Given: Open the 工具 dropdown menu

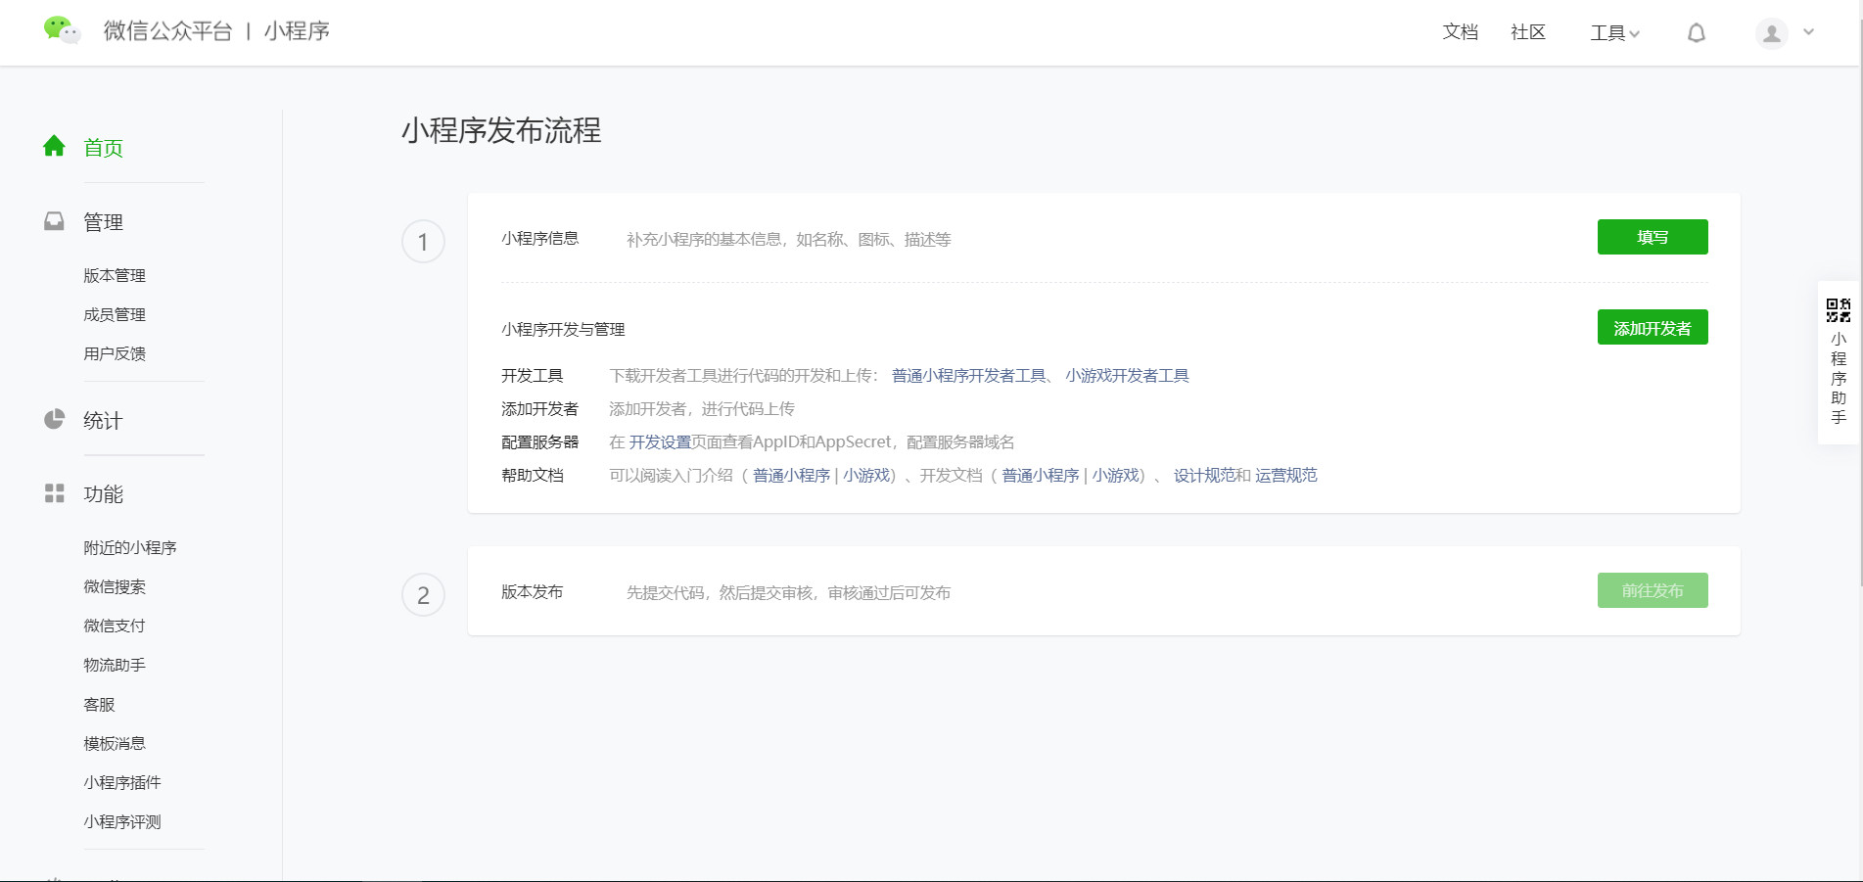Looking at the screenshot, I should click(1614, 33).
